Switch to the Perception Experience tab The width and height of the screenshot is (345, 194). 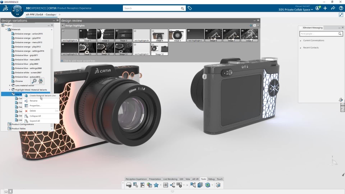pos(136,179)
